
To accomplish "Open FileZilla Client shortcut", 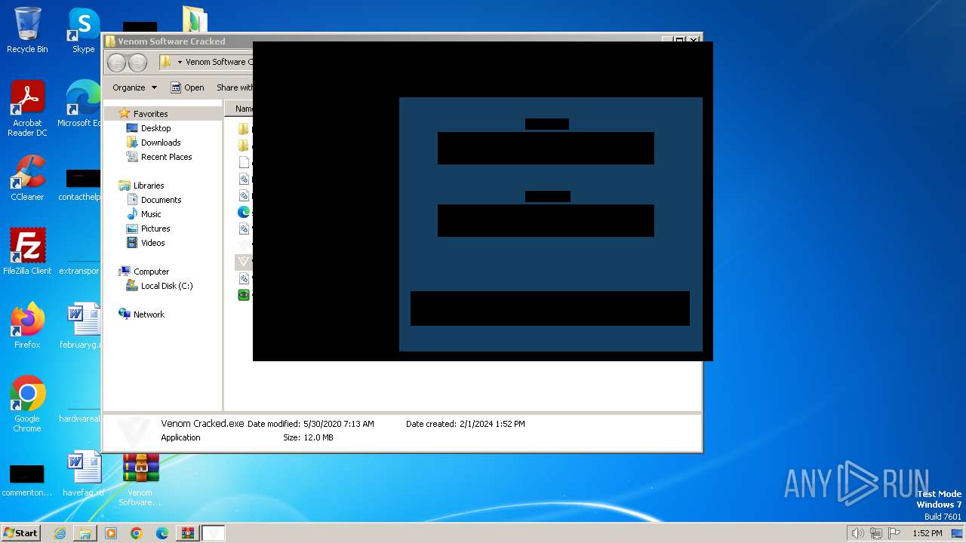I will [27, 251].
